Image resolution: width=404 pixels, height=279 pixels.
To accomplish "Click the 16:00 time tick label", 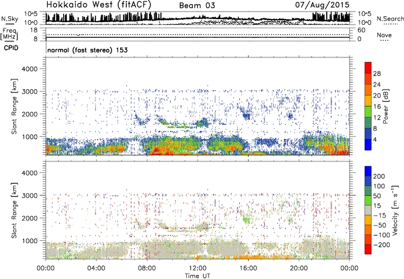I will 248,268.
